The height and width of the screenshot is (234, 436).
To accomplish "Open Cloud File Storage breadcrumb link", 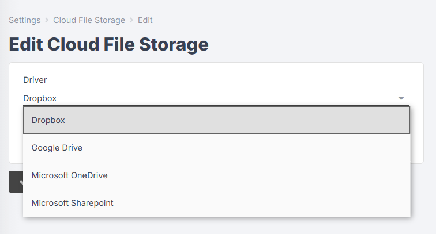I will point(89,20).
